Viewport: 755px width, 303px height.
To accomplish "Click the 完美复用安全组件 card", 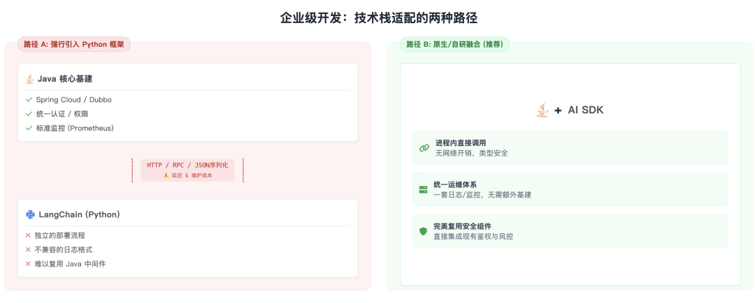I will (570, 231).
